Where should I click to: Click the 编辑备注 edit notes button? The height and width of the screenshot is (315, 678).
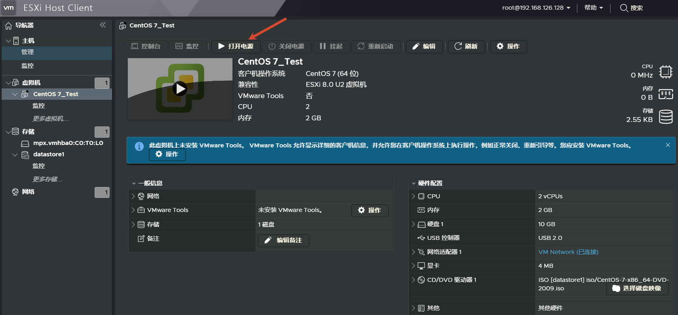coord(283,240)
